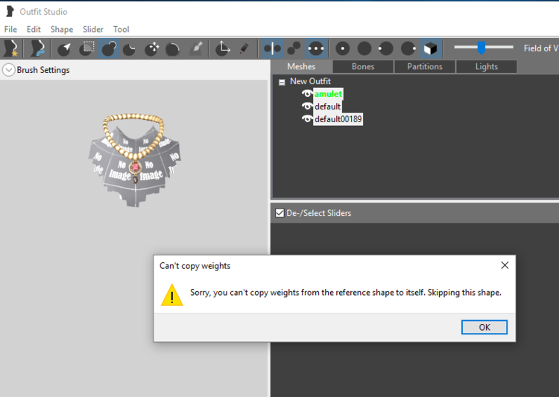This screenshot has height=397, width=559.
Task: Switch to front view circle with center dot
Action: point(343,48)
